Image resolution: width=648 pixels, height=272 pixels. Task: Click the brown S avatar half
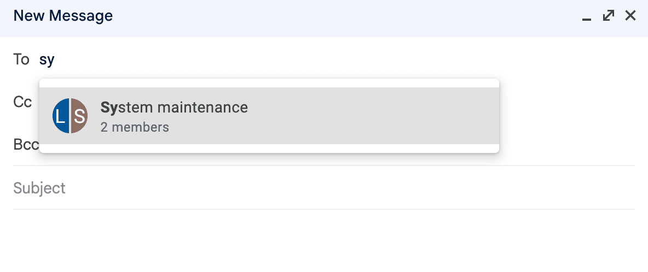tap(79, 116)
